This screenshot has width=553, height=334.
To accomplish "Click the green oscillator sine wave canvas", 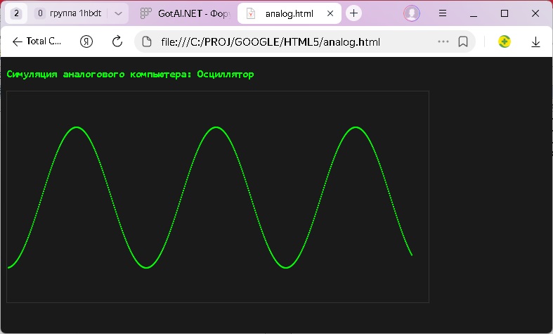I will pos(217,197).
